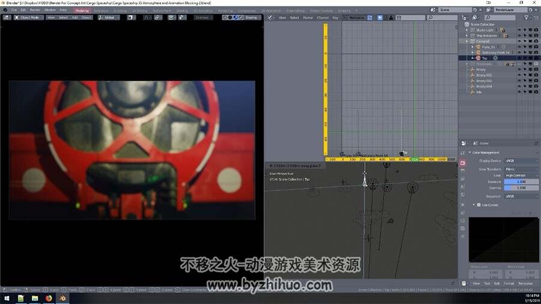Open the Shading options dropdown
Viewport: 541px width, 304px height.
(252, 17)
